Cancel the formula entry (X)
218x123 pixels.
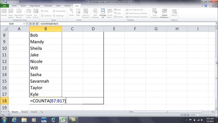pos(30,24)
